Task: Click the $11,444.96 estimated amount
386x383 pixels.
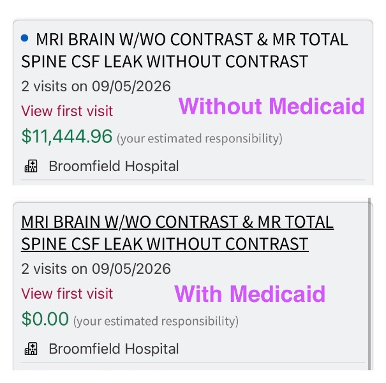Action: (67, 136)
